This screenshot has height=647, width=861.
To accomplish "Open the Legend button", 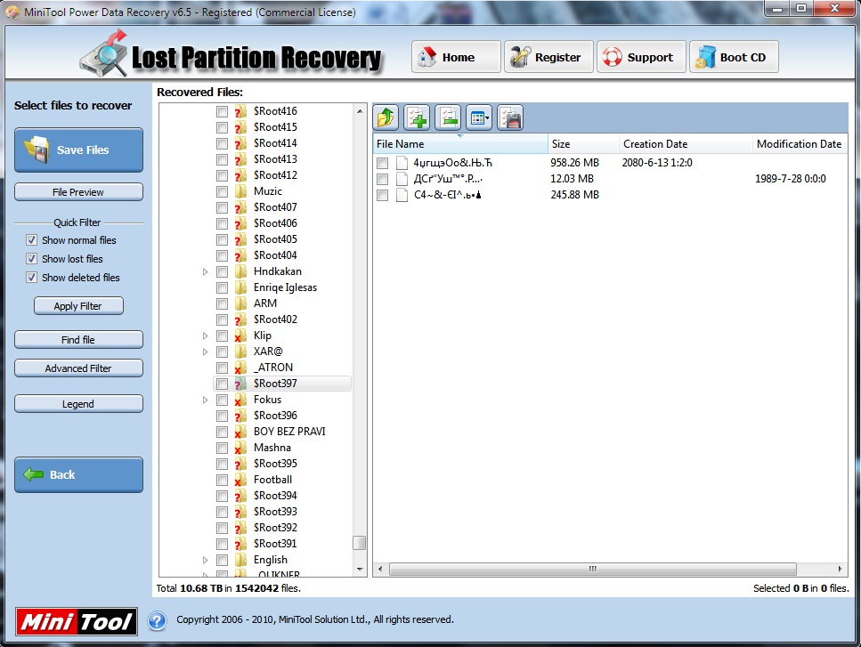I will (x=78, y=404).
